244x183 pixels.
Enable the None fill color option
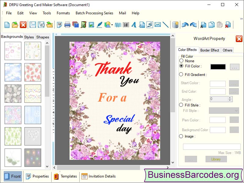tap(182, 61)
